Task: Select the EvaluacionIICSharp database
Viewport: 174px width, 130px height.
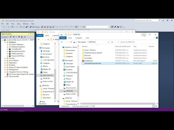Action: click(x=18, y=56)
